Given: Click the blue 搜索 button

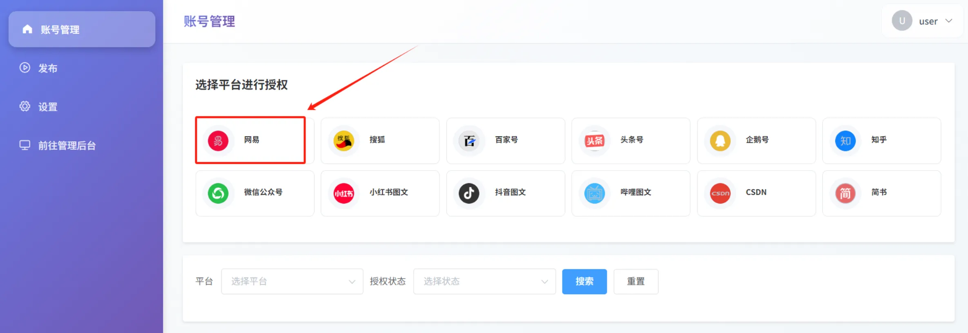Looking at the screenshot, I should [584, 281].
